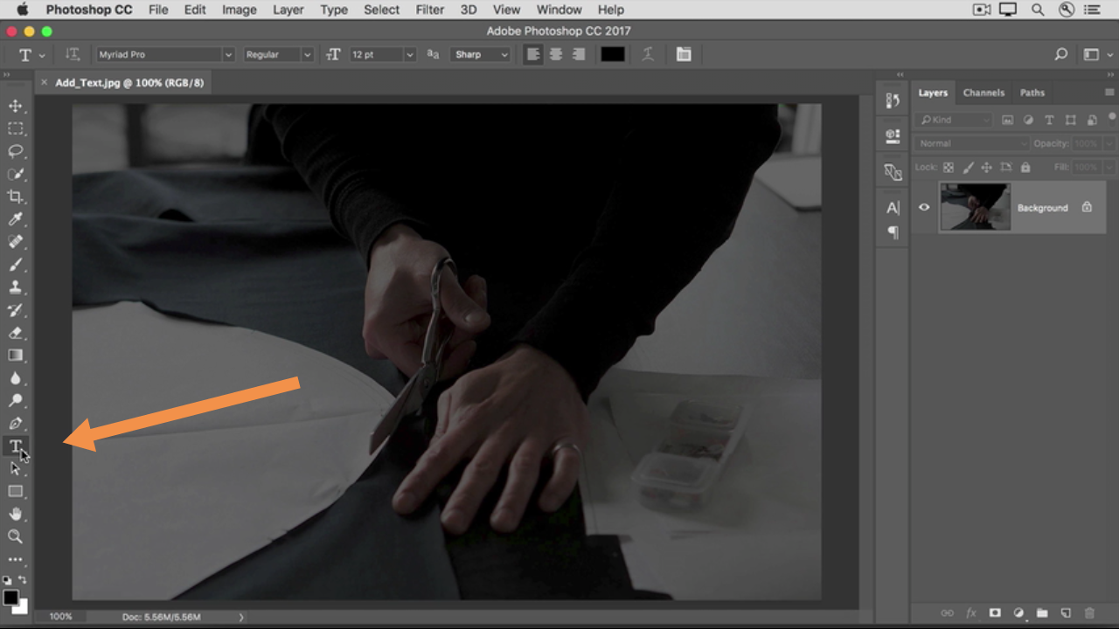1119x629 pixels.
Task: Click the Create new layer icon
Action: tap(1066, 613)
